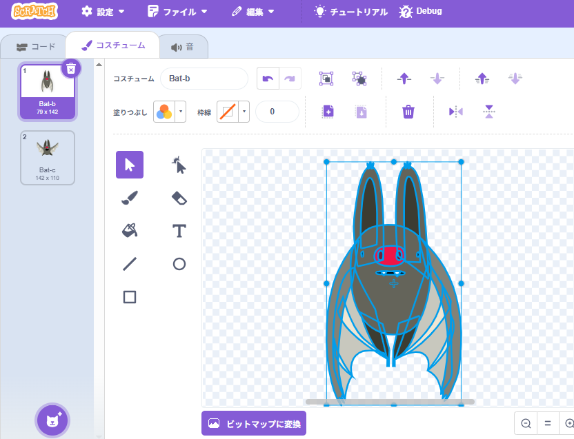Click the Group objects icon
The height and width of the screenshot is (439, 574).
(x=326, y=79)
